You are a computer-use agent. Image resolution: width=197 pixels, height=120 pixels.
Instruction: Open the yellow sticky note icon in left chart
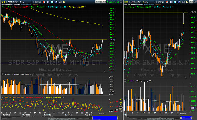[64, 2]
